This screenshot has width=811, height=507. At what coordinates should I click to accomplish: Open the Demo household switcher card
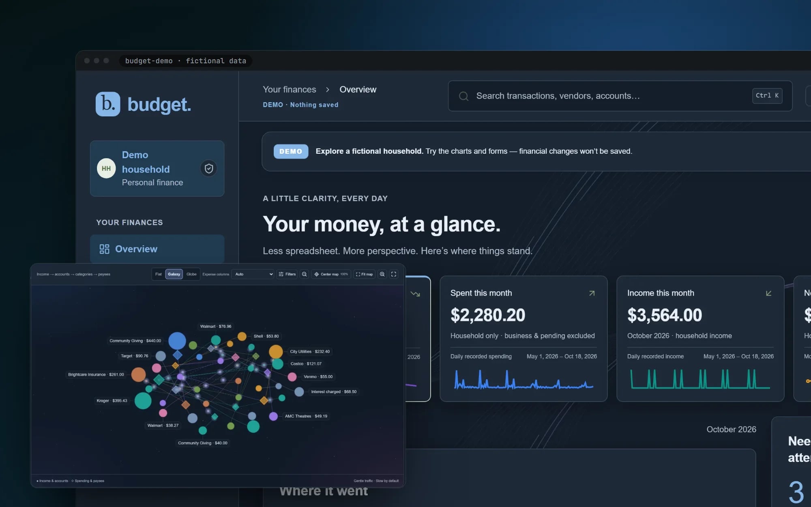(157, 168)
